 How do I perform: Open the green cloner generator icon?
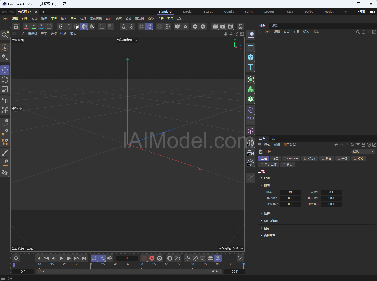click(251, 89)
